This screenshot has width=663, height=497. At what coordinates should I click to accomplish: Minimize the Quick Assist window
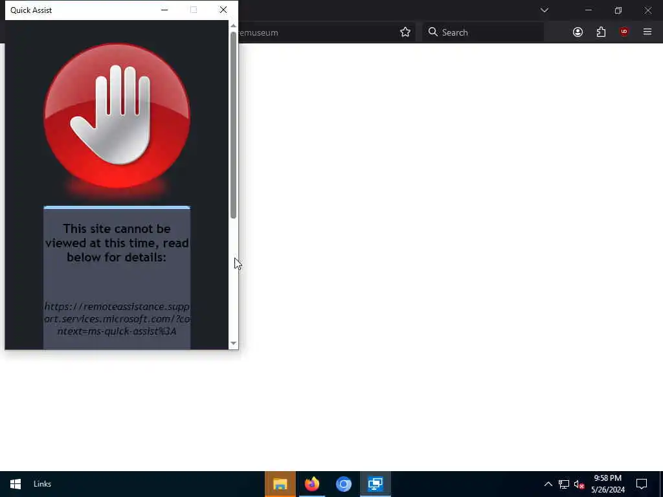coord(164,10)
